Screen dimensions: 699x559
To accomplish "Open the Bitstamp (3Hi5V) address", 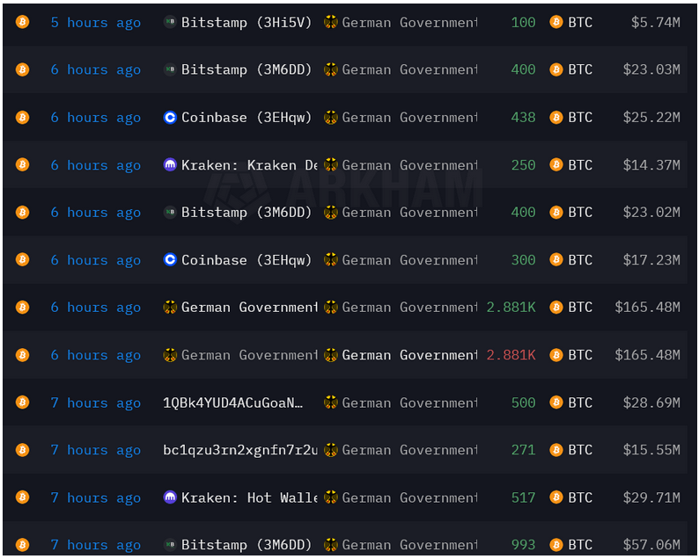I will point(246,23).
